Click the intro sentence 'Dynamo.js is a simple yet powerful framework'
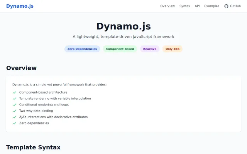The width and height of the screenshot is (247, 154). tap(59, 85)
